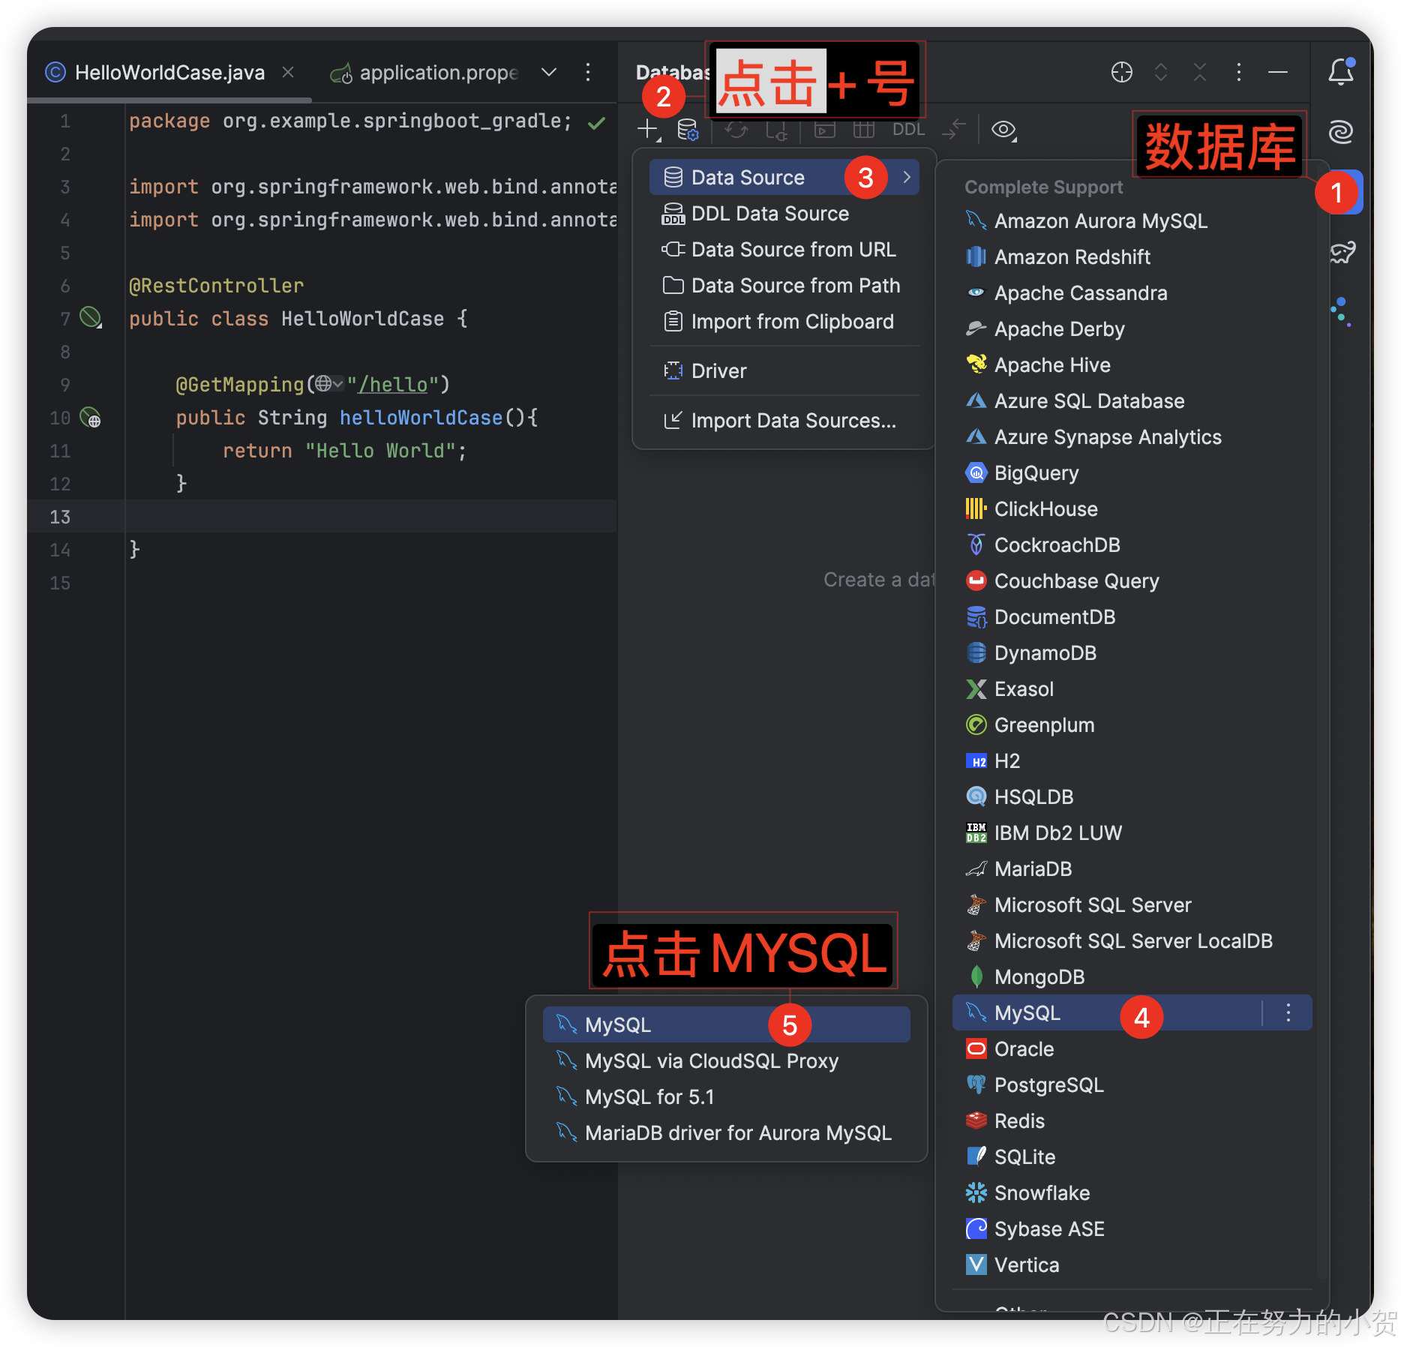Screen dimensions: 1401x1347
Task: Open MySQL row three-dot driver options
Action: 1288,1013
